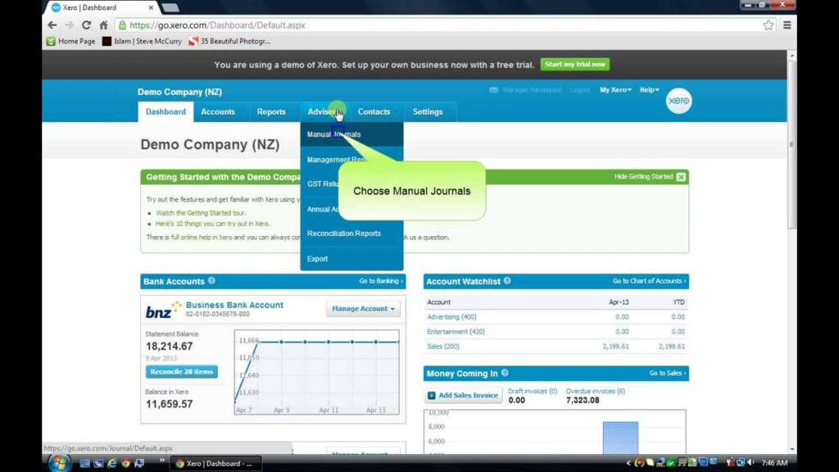839x472 pixels.
Task: Click the Logout link
Action: click(x=580, y=90)
